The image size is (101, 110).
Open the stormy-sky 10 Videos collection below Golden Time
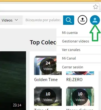[x=48, y=96]
